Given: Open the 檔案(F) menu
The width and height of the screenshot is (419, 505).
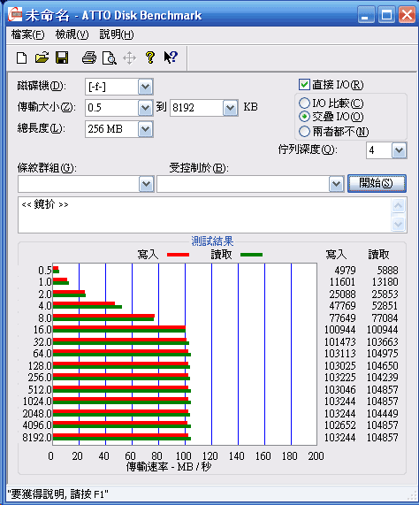Looking at the screenshot, I should (x=27, y=34).
